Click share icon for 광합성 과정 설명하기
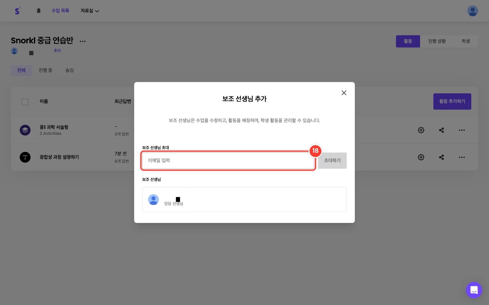489x305 pixels. pyautogui.click(x=441, y=157)
